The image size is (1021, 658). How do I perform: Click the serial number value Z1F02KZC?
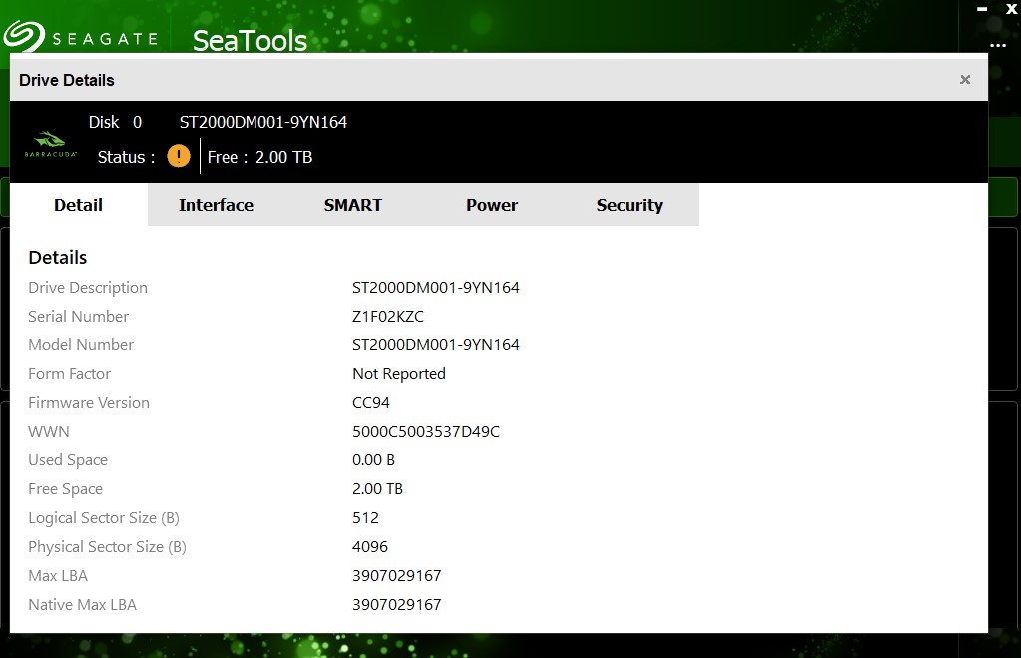tap(388, 317)
